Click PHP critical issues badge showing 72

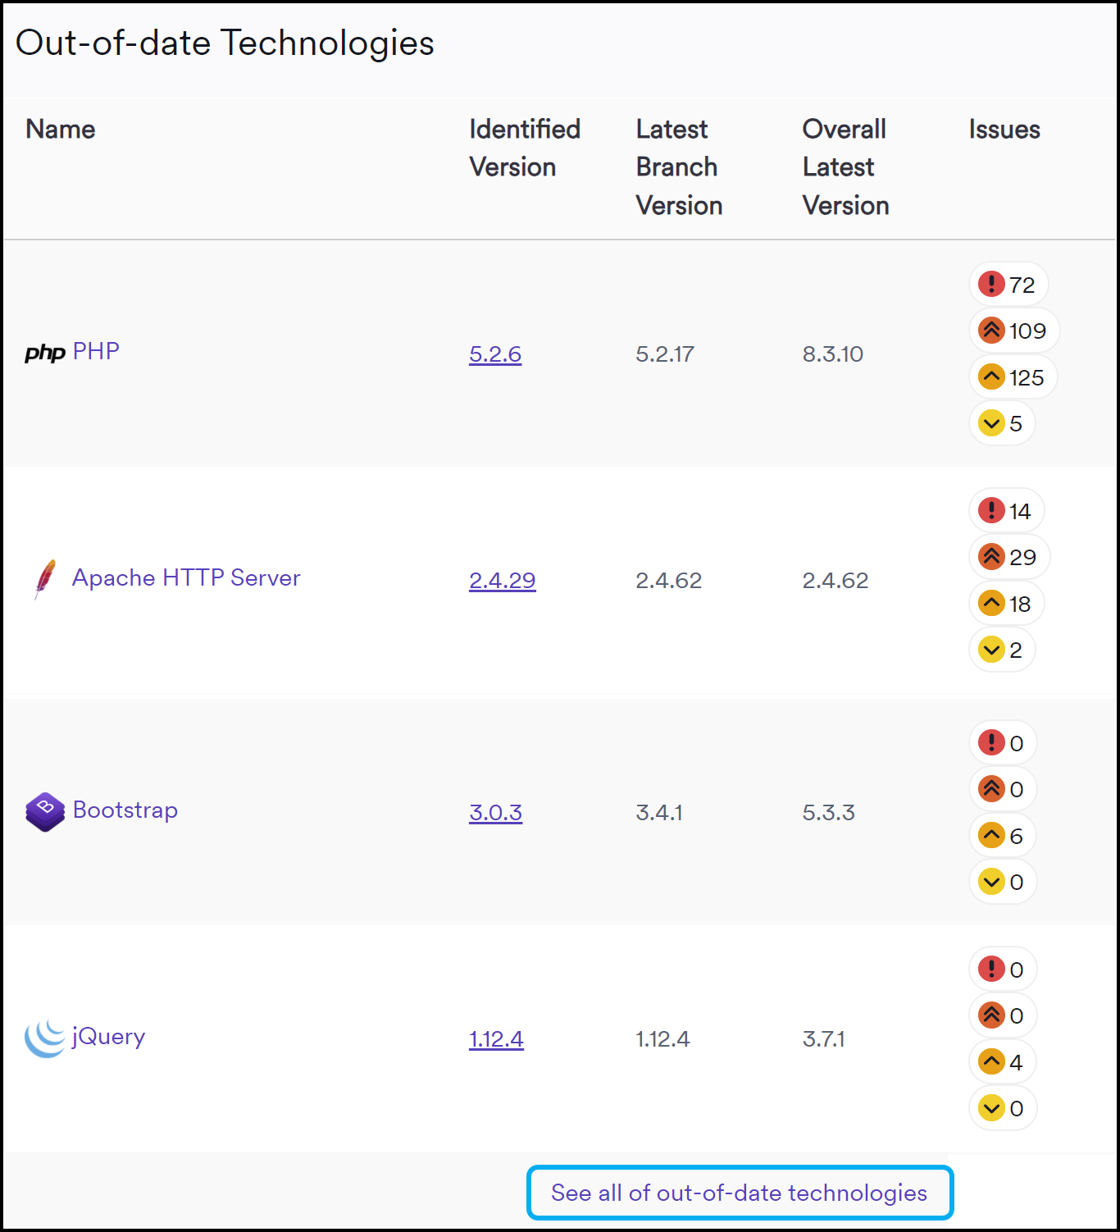pos(1008,285)
